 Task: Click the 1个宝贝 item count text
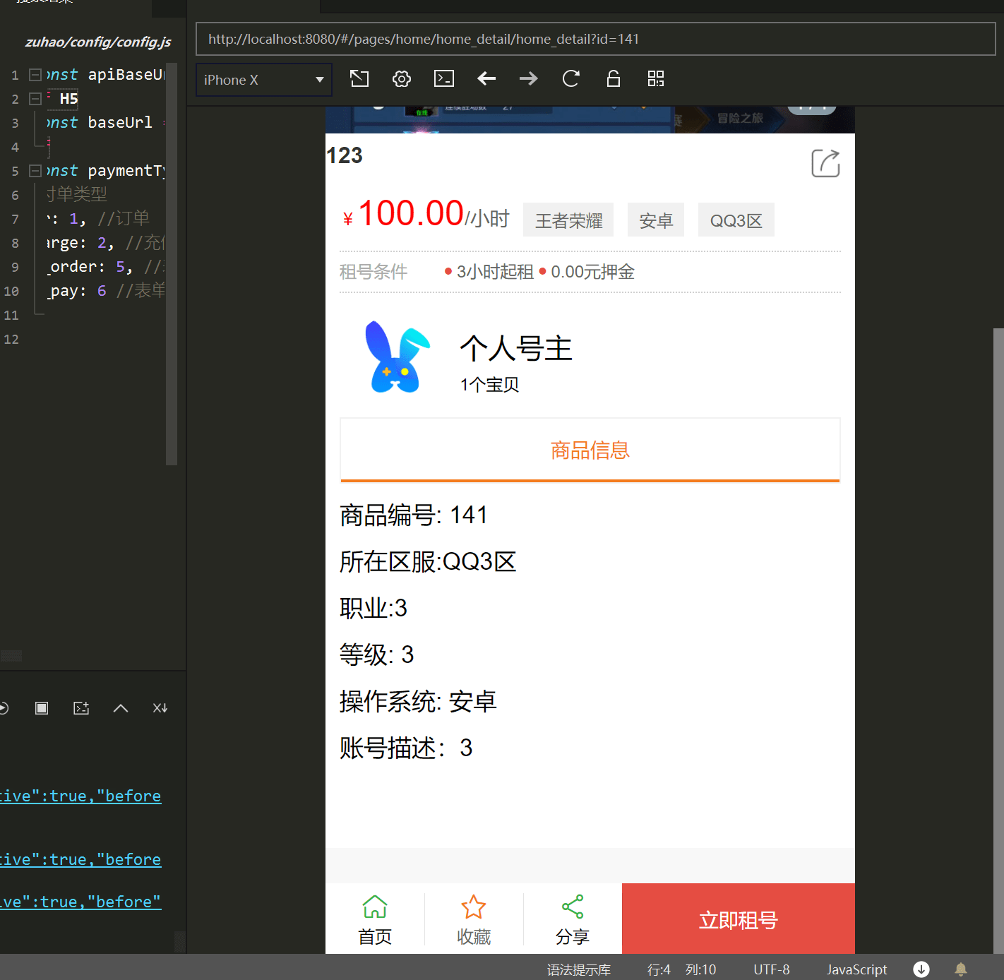click(489, 385)
